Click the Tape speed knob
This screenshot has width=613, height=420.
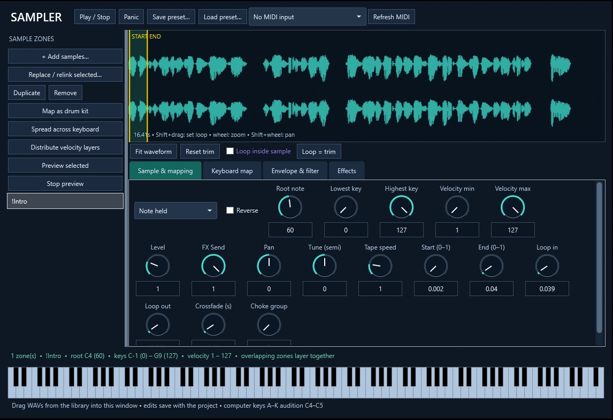pyautogui.click(x=380, y=266)
